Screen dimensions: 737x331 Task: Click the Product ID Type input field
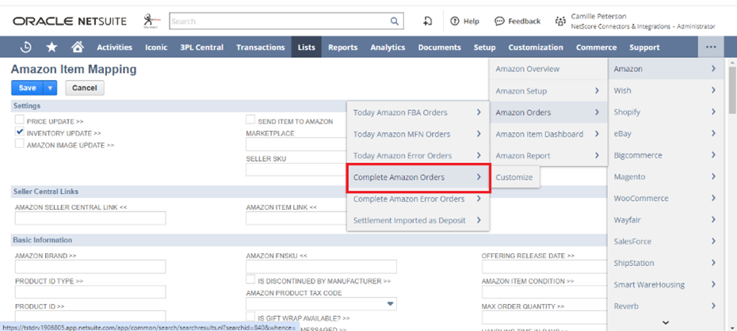coord(90,292)
